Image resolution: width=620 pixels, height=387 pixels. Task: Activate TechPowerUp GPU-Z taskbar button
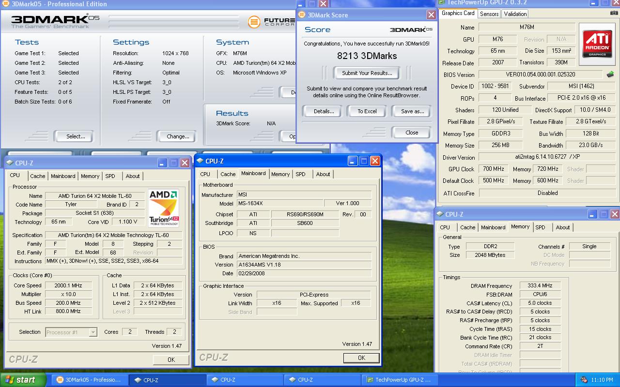pyautogui.click(x=400, y=380)
